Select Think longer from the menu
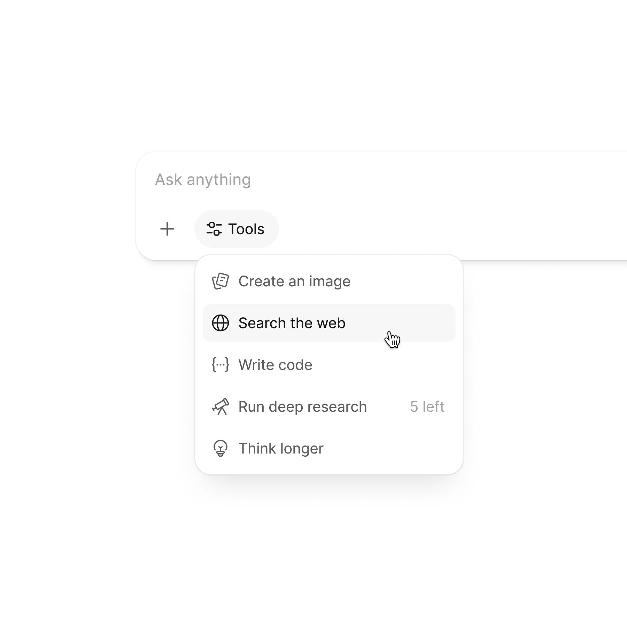This screenshot has width=627, height=627. 280,448
